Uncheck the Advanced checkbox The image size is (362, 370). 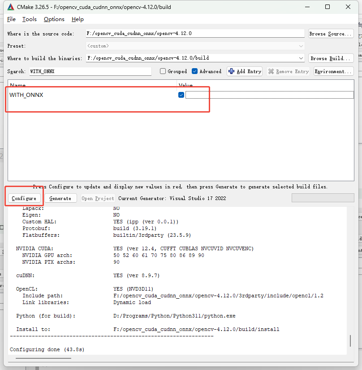click(x=194, y=71)
